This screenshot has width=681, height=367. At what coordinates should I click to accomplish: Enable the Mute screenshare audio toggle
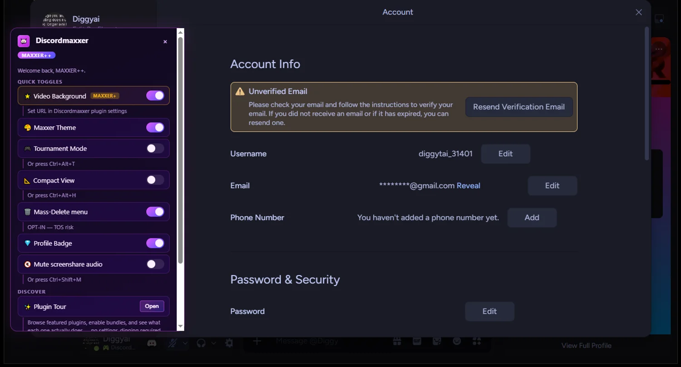coord(155,264)
